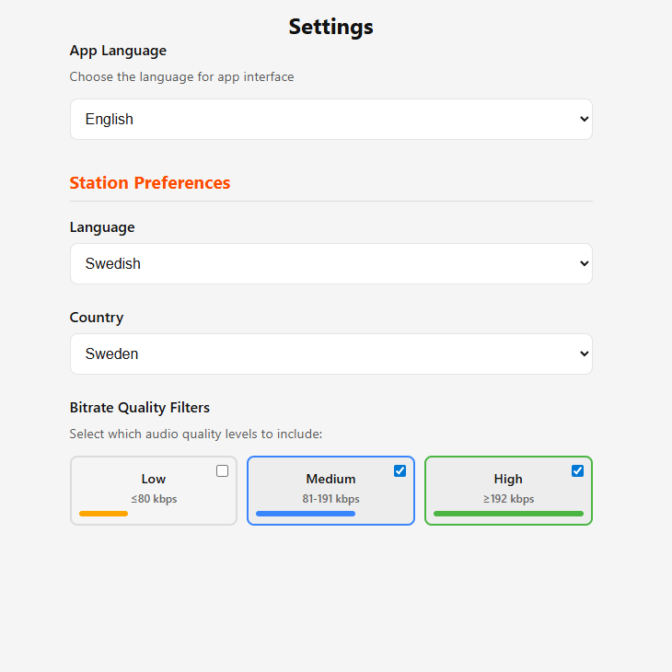Click the Station Preferences heading

tap(150, 183)
